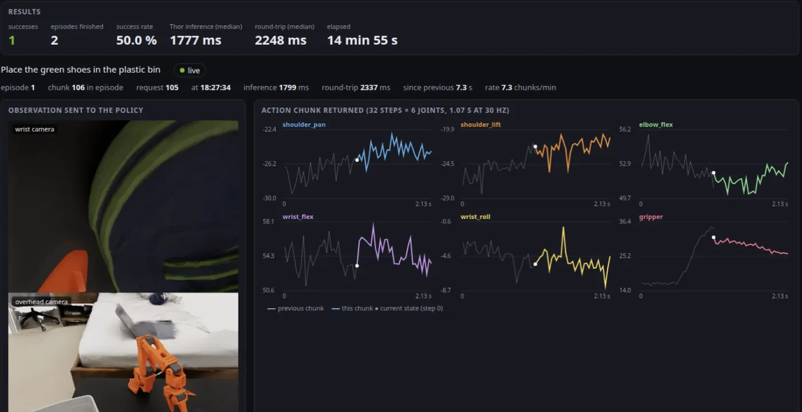The image size is (802, 412).
Task: Click the current state dot on gripper chart
Action: [x=713, y=237]
